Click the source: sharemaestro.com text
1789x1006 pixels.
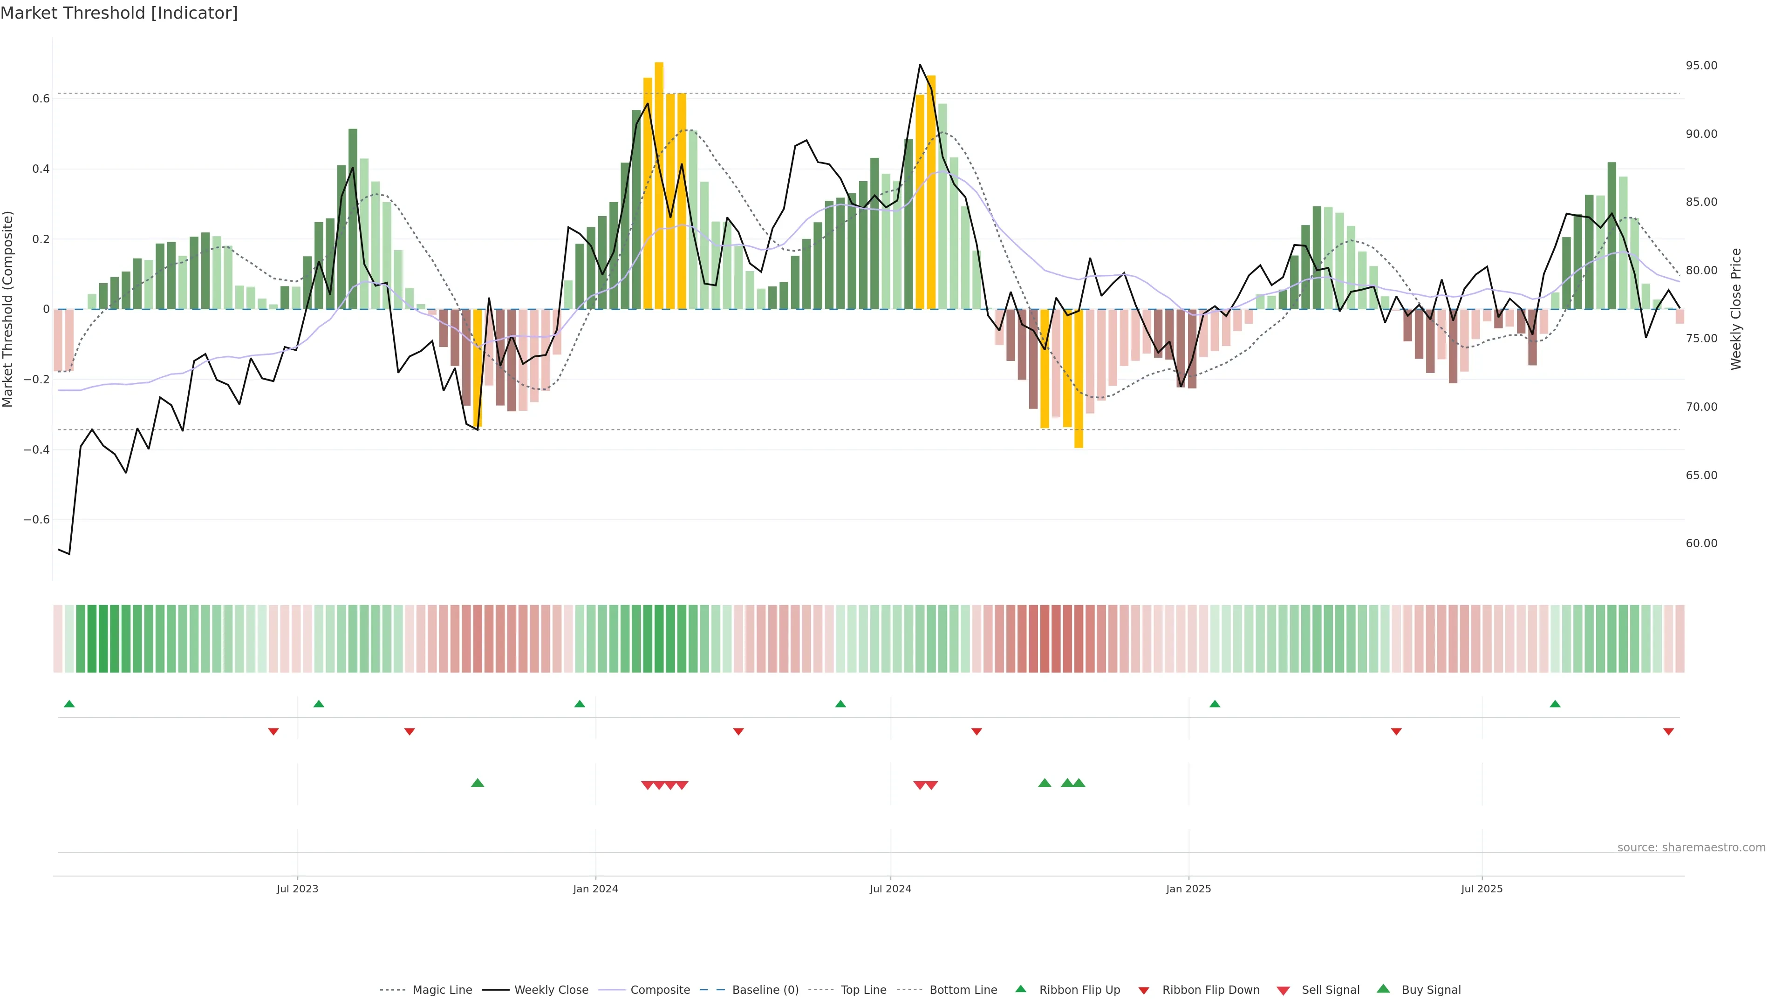click(x=1691, y=848)
